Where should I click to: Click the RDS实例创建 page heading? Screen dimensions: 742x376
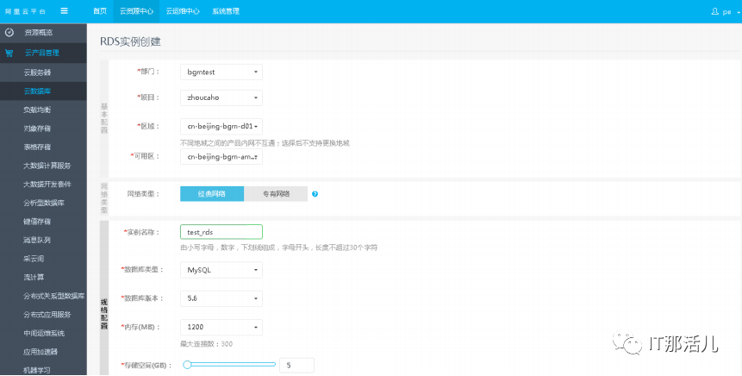[x=131, y=41]
